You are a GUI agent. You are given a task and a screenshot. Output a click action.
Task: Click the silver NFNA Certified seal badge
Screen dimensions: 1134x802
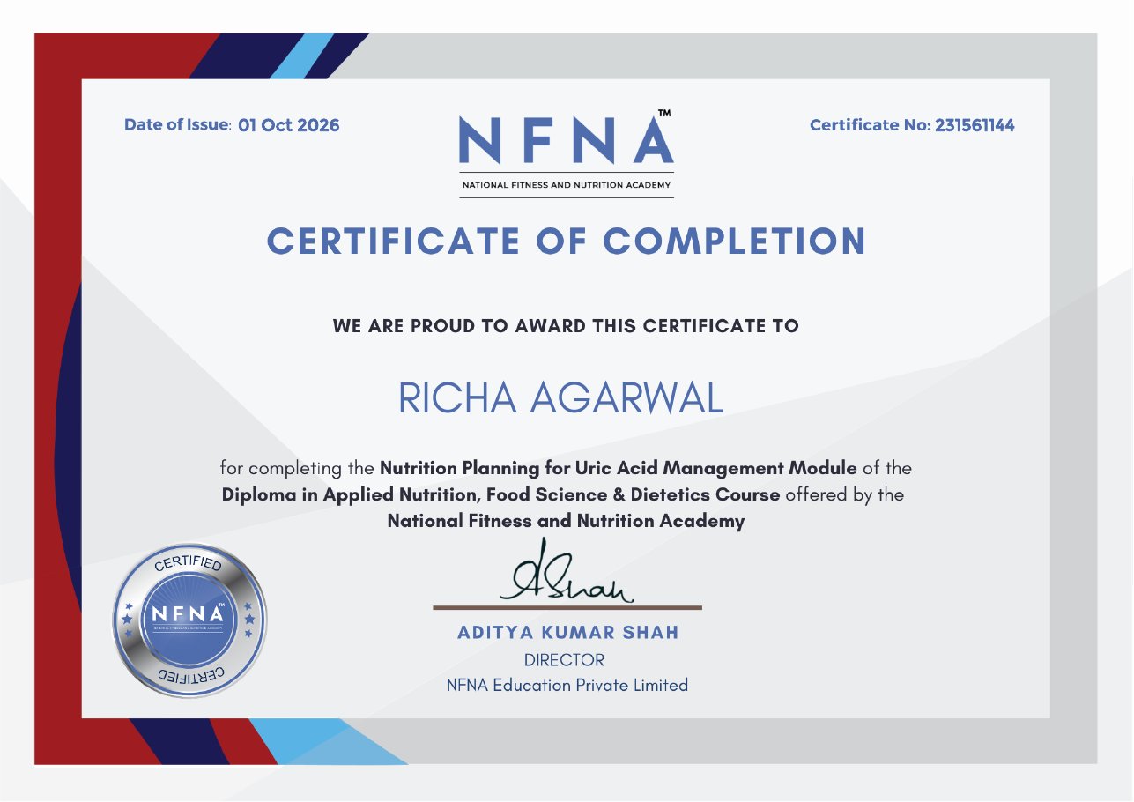(x=189, y=620)
